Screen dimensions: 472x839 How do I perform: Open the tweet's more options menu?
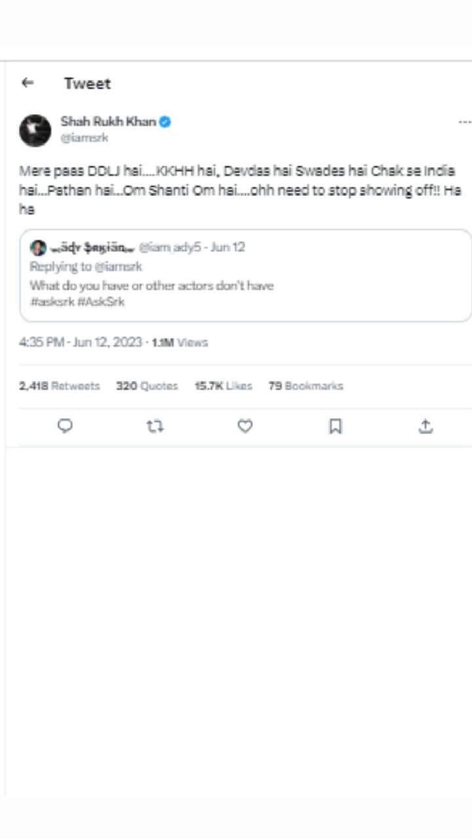click(x=464, y=122)
